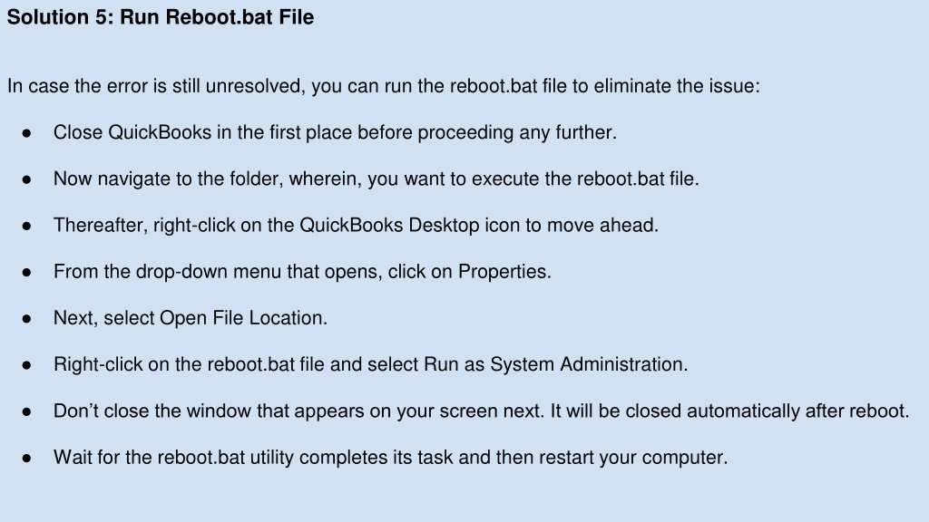The height and width of the screenshot is (522, 929).
Task: Click the heading 'Solution 5: Run Reboot.bat File'
Action: click(x=160, y=17)
